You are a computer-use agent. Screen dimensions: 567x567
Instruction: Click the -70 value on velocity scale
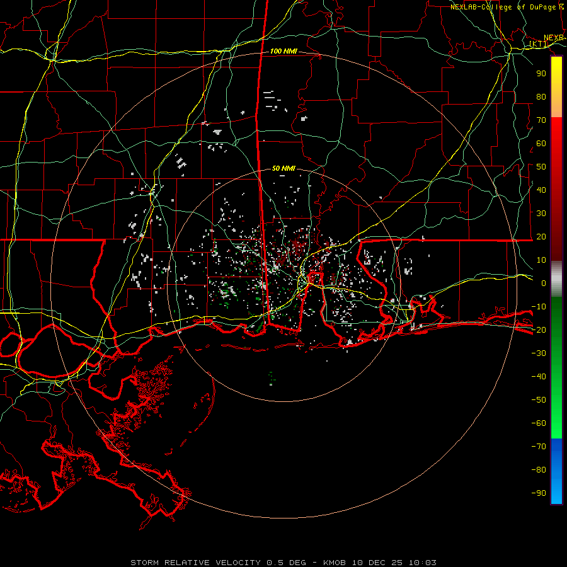539,446
